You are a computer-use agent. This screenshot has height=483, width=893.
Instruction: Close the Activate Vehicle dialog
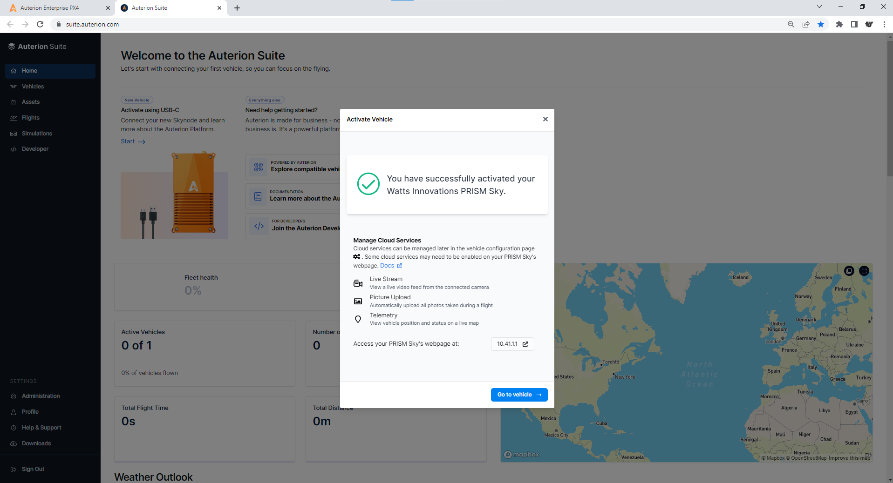pyautogui.click(x=545, y=119)
